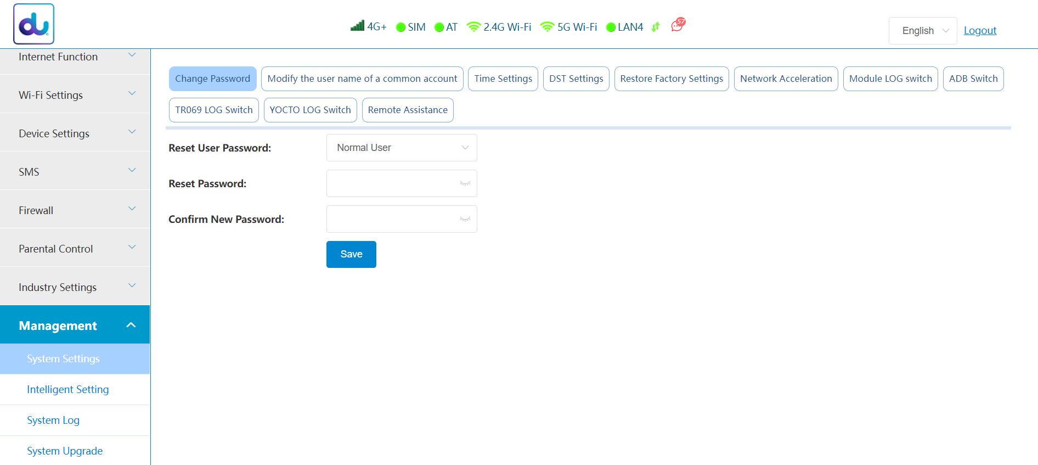Click into the Reset Password input field
Screen dimensions: 1038x465
[392, 183]
